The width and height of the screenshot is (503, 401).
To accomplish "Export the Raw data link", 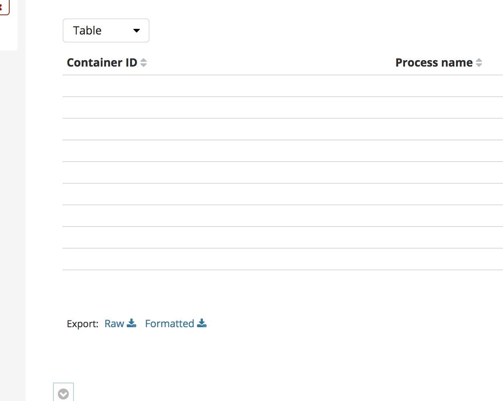I will (x=114, y=324).
